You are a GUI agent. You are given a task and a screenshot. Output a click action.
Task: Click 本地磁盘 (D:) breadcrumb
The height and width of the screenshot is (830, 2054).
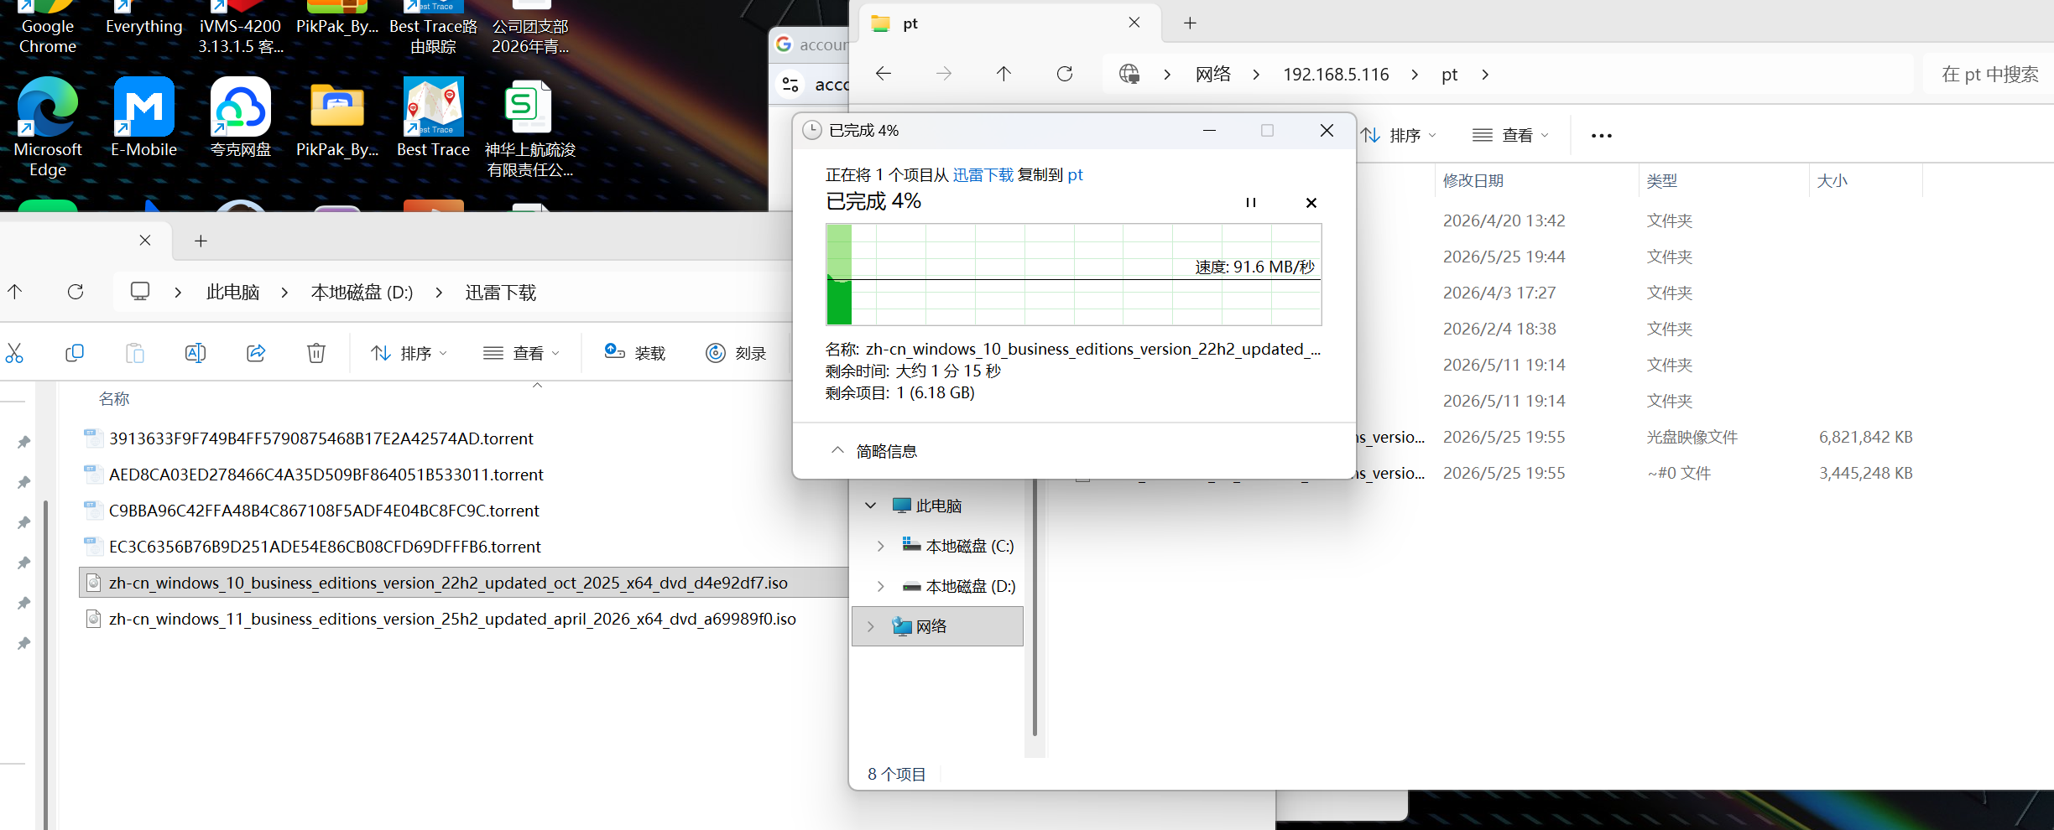tap(362, 292)
